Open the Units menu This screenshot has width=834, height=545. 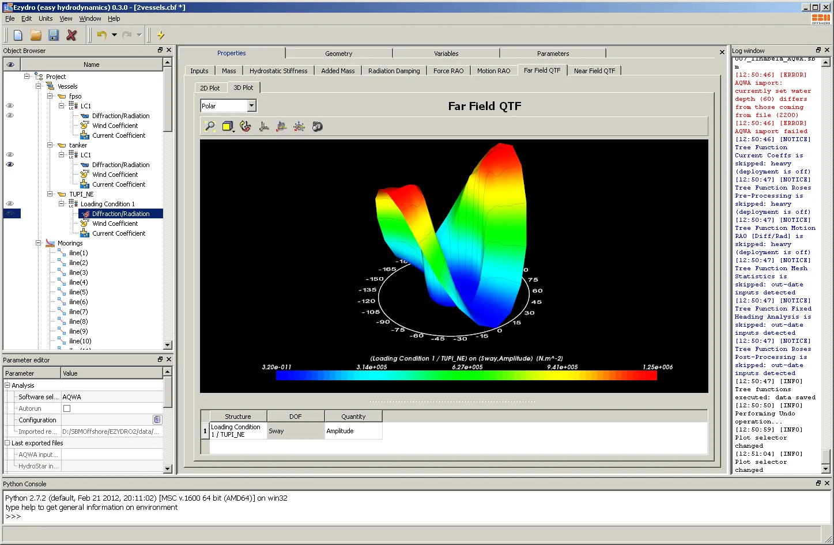(46, 18)
